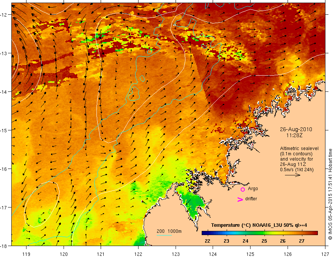Screen dimensions: 333x257
Task: Click latitude axis label -17
Action: pos(4,207)
